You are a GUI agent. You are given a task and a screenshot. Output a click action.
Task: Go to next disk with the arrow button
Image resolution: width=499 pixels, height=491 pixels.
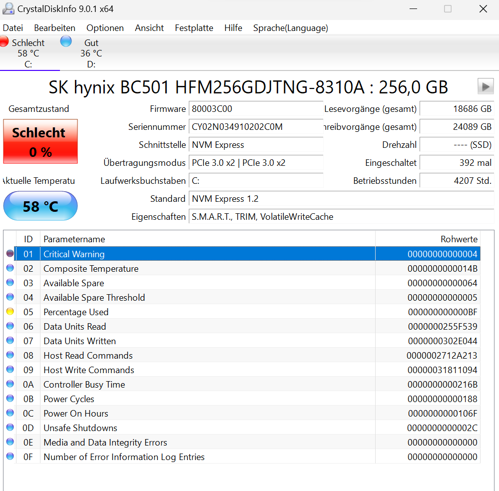coord(486,86)
